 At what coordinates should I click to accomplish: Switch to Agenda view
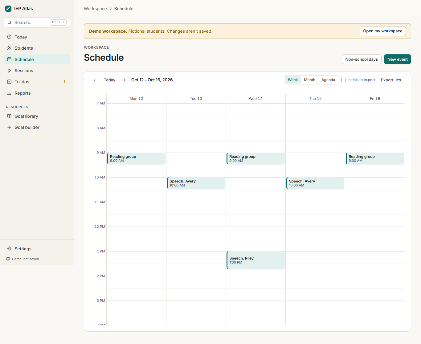tap(328, 80)
